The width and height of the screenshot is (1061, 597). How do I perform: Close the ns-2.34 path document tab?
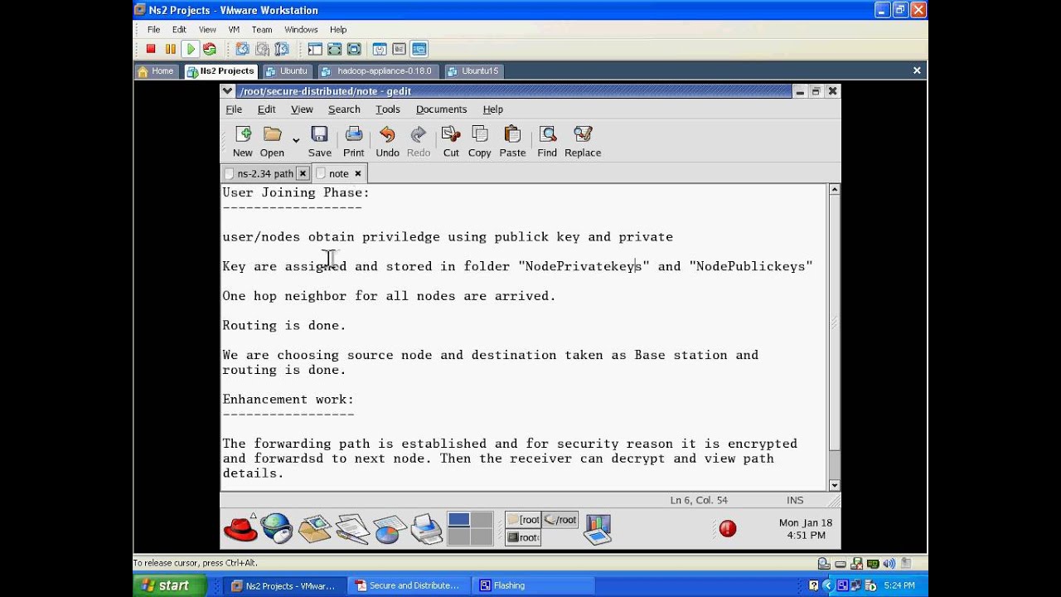(x=303, y=173)
